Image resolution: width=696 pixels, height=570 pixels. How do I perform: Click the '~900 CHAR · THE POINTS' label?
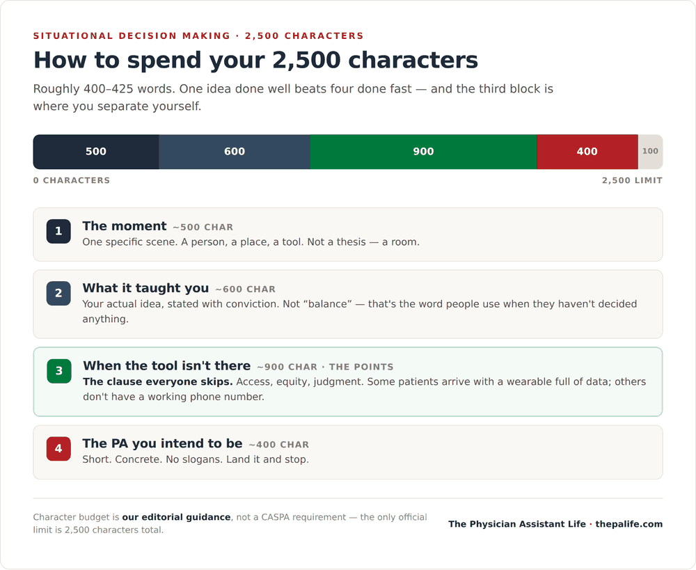325,367
